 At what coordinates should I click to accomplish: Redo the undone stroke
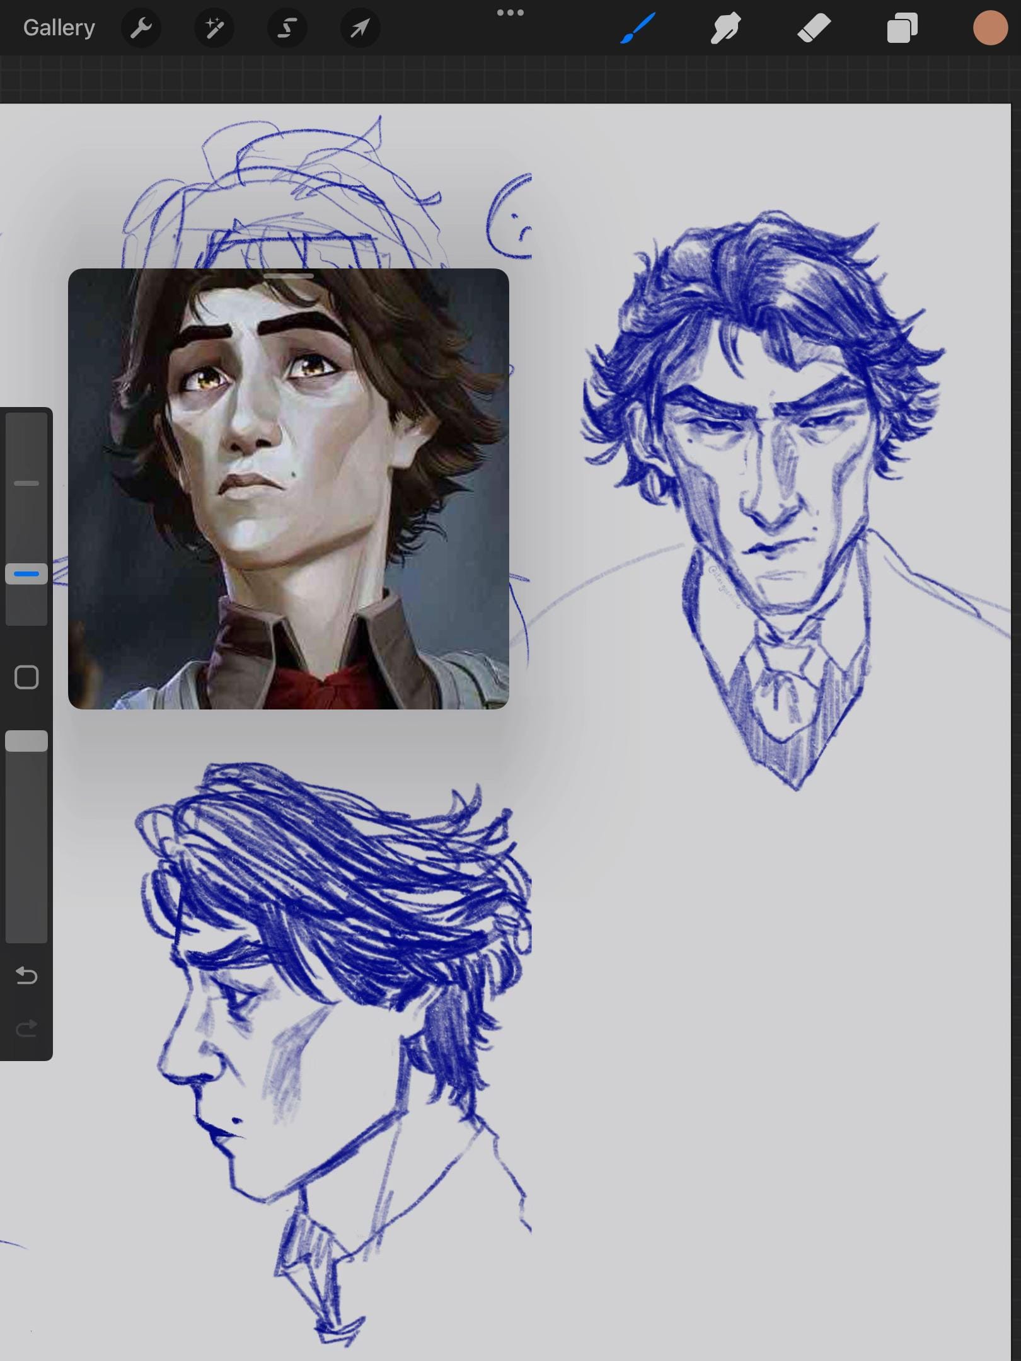coord(26,1028)
